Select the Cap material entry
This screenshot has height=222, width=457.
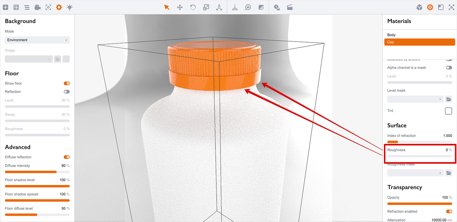click(x=420, y=42)
